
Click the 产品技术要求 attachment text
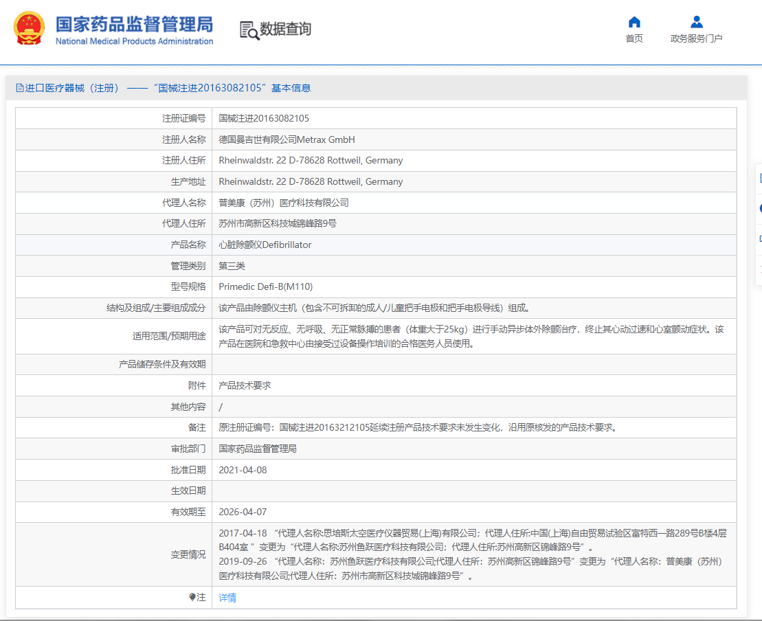tap(245, 385)
